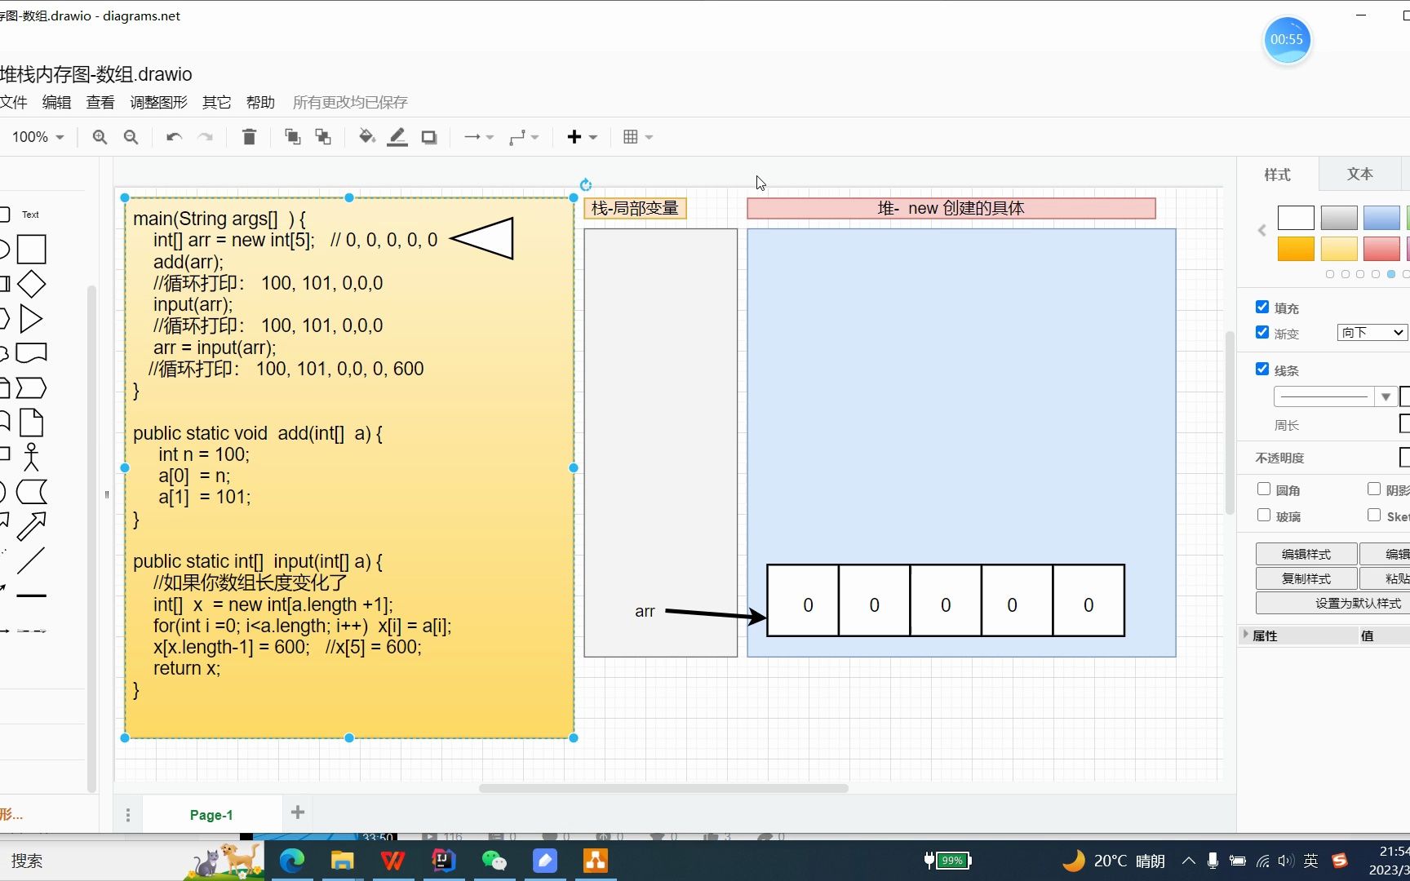Open the zoom level 100% dropdown
Screen dimensions: 1410x881
(37, 136)
